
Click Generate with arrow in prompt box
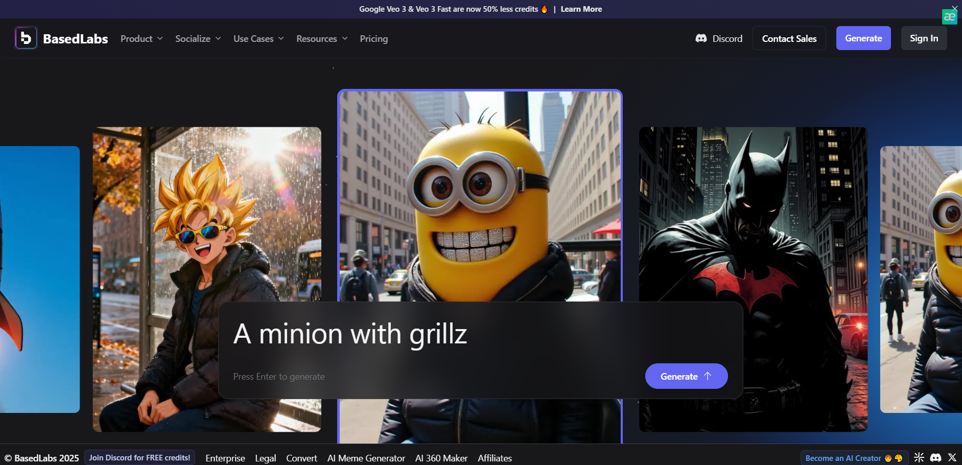pyautogui.click(x=686, y=376)
